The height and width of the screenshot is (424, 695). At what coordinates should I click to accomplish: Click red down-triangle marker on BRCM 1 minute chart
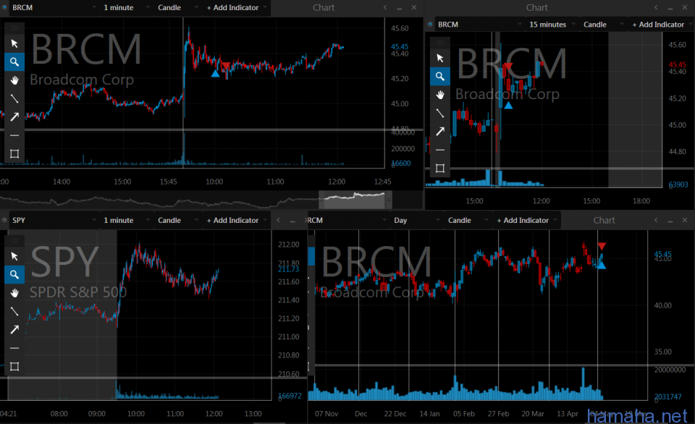click(x=227, y=66)
